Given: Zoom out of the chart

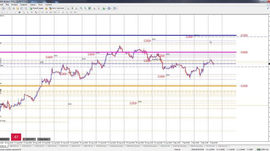Looking at the screenshot, I should pos(85,8).
